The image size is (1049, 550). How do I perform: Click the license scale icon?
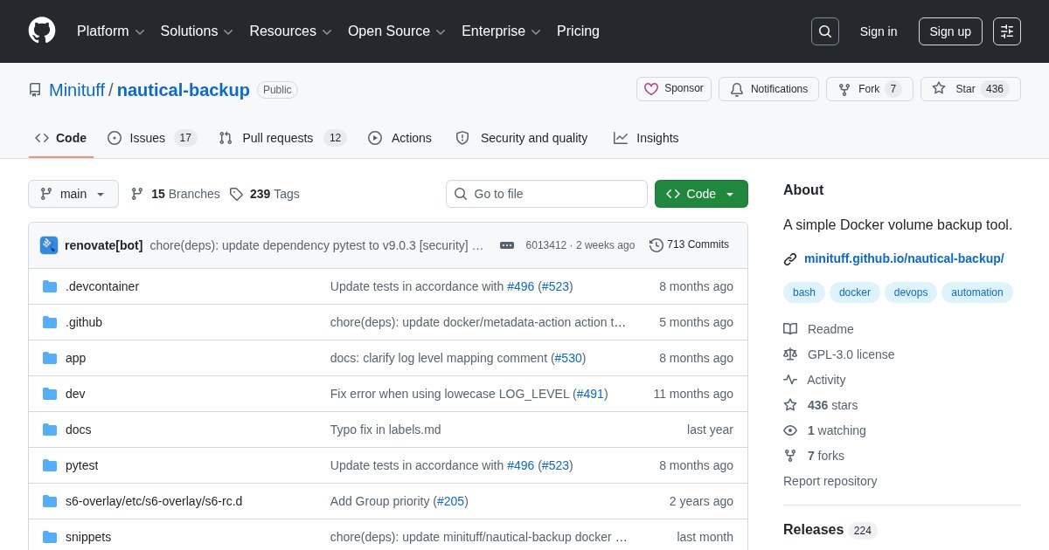(790, 354)
